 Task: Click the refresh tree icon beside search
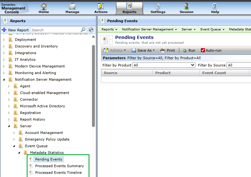tap(91, 30)
